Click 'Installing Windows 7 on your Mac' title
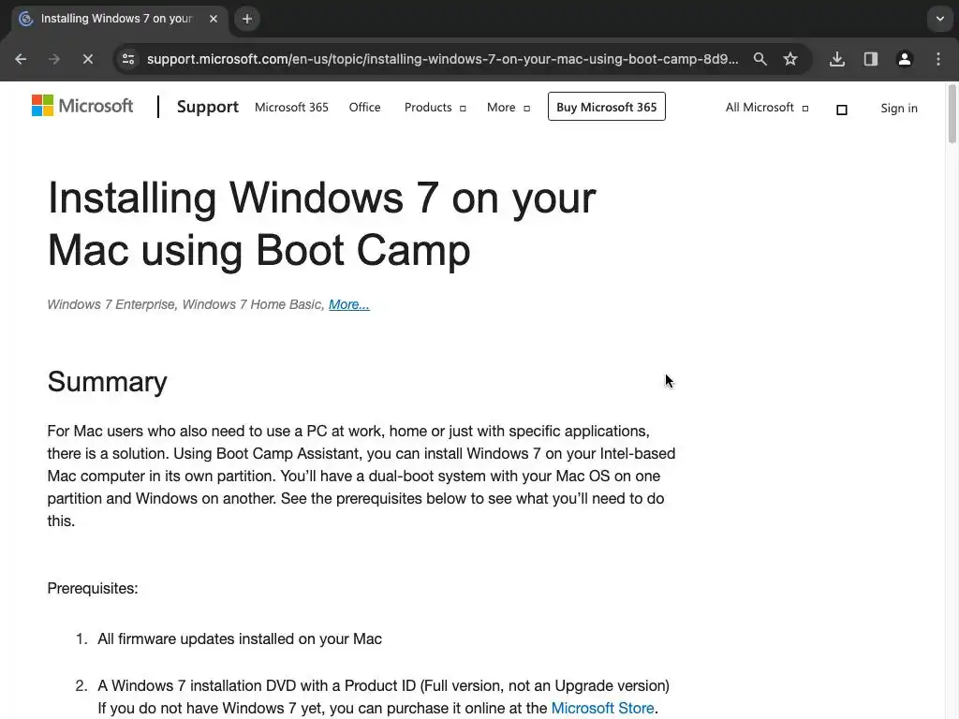This screenshot has height=719, width=959. [322, 224]
